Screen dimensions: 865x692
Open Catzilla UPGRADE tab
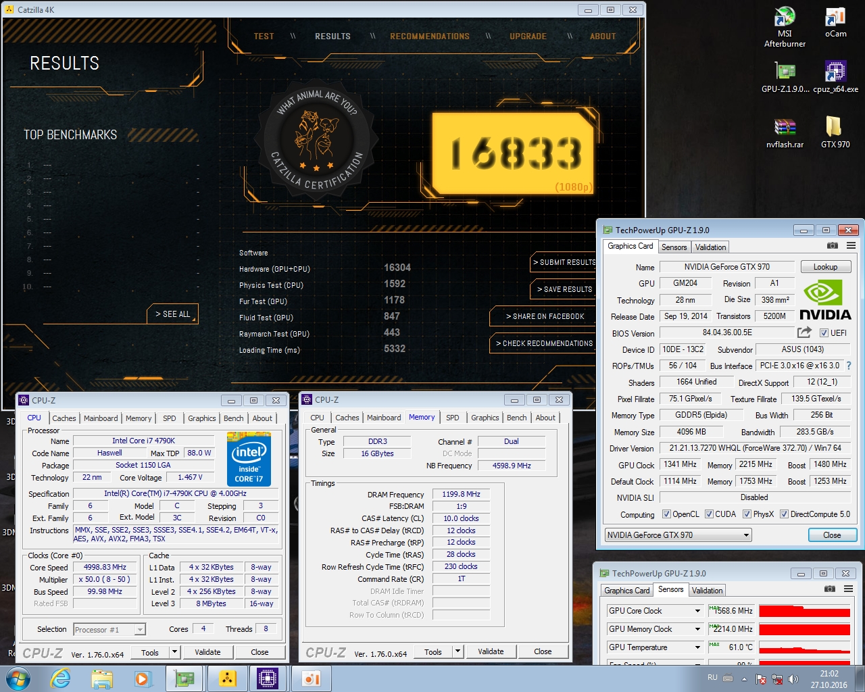pos(528,36)
